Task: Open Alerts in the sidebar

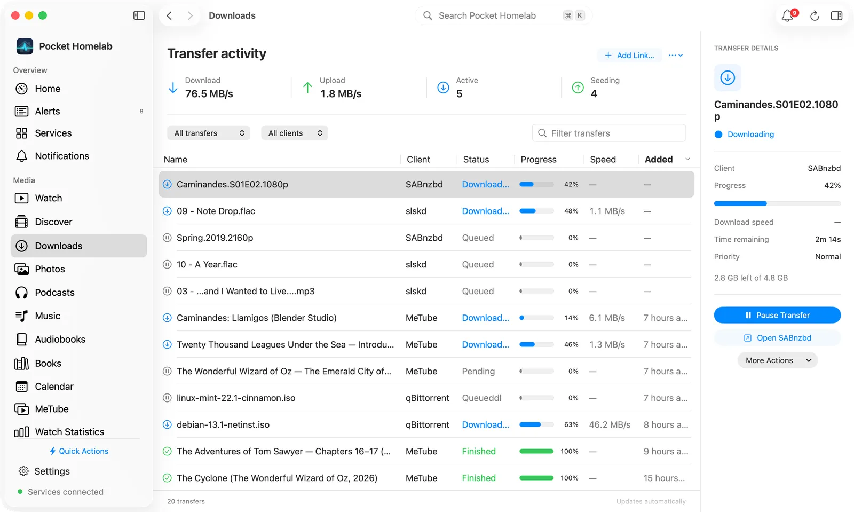Action: (78, 111)
